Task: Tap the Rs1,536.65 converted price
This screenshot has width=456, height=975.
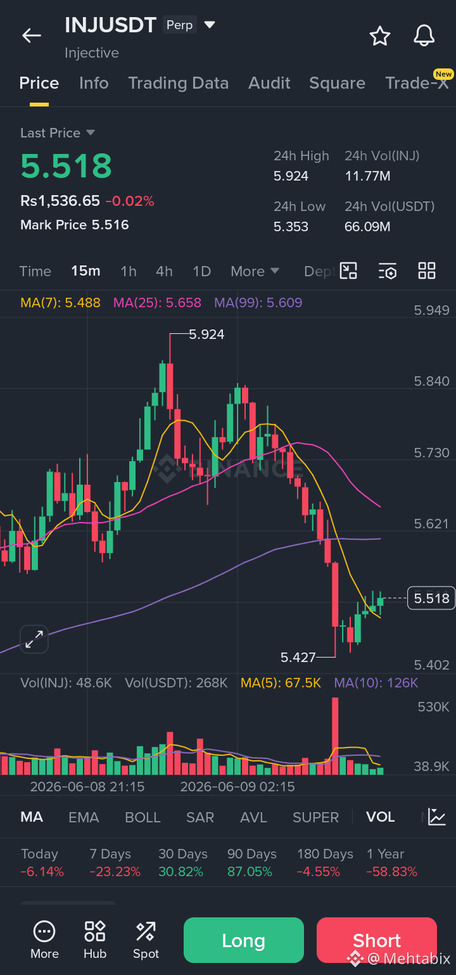Action: [60, 201]
